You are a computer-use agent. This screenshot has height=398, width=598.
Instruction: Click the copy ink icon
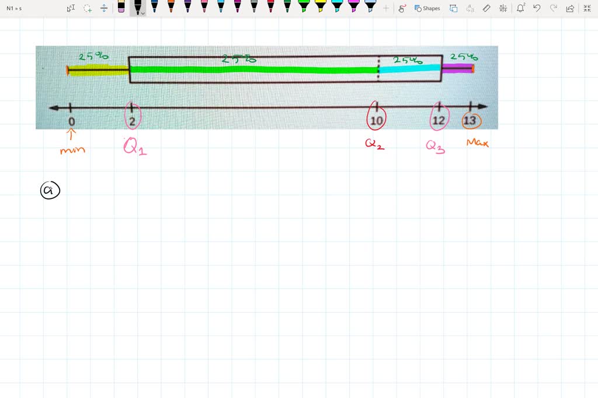point(453,8)
